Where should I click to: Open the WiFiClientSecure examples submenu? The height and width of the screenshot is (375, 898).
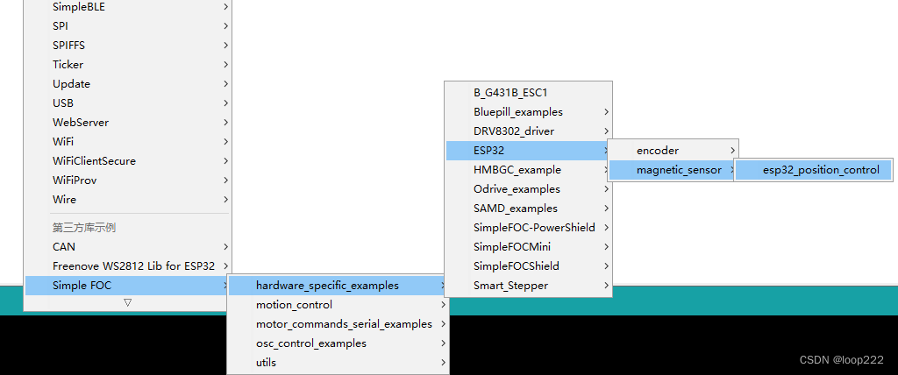pos(127,161)
